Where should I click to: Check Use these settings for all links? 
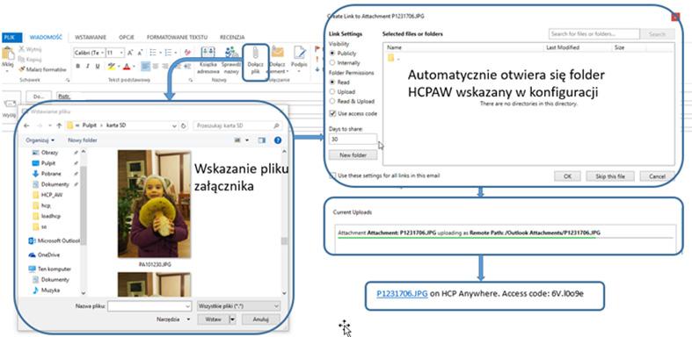click(x=332, y=176)
